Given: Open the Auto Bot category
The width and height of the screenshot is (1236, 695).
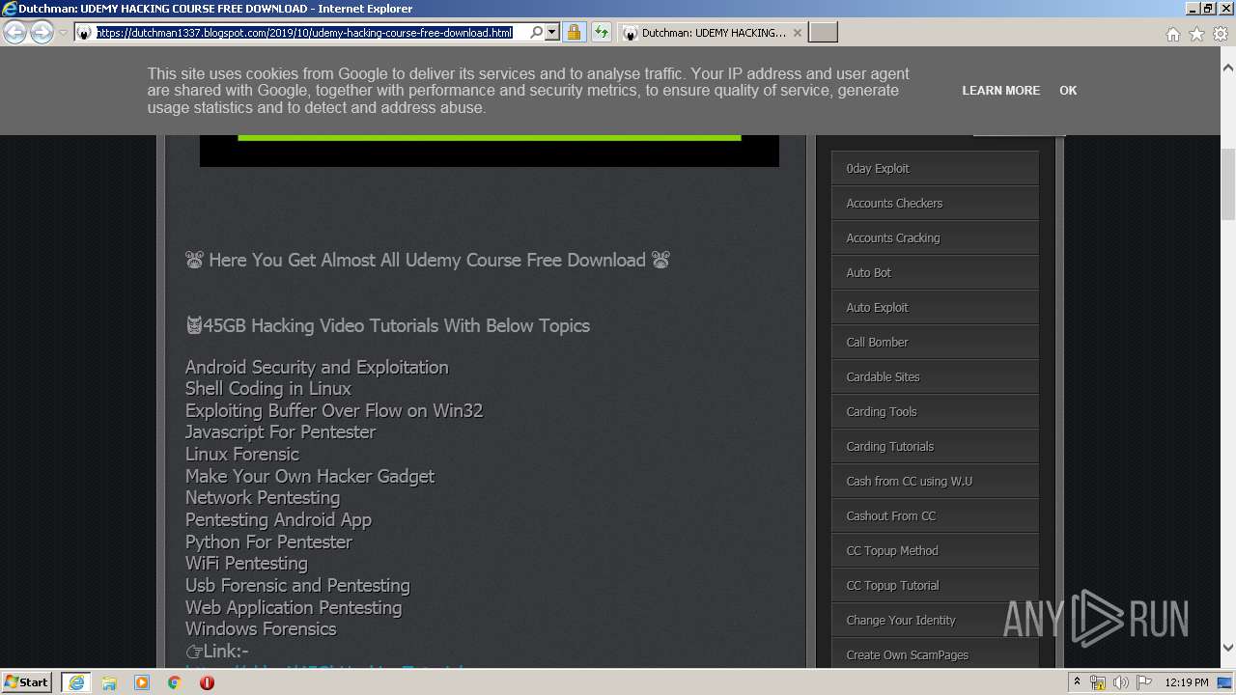Looking at the screenshot, I should [935, 272].
